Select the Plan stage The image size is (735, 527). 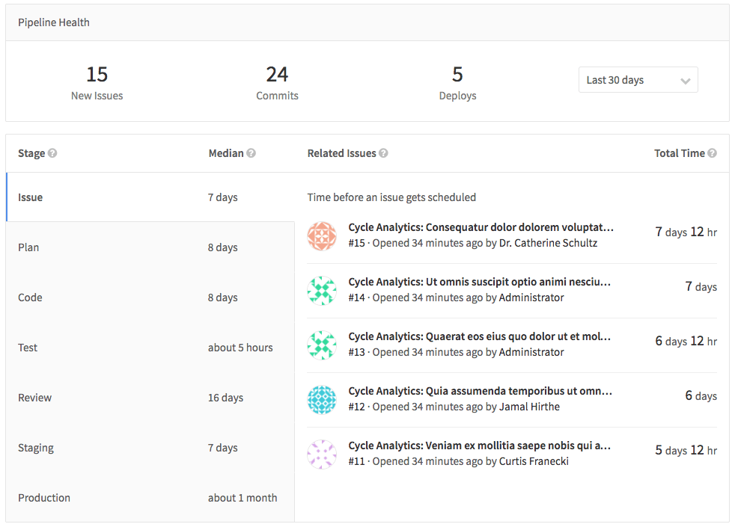pyautogui.click(x=28, y=247)
